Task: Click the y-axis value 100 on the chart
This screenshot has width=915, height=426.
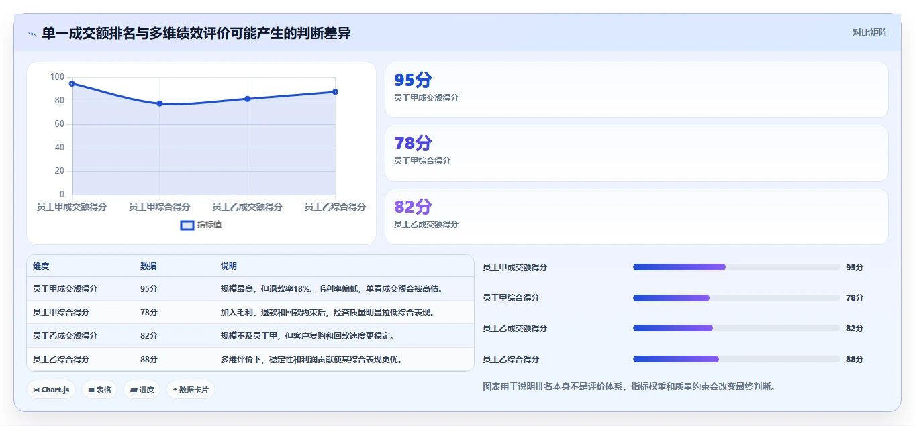Action: pos(57,77)
